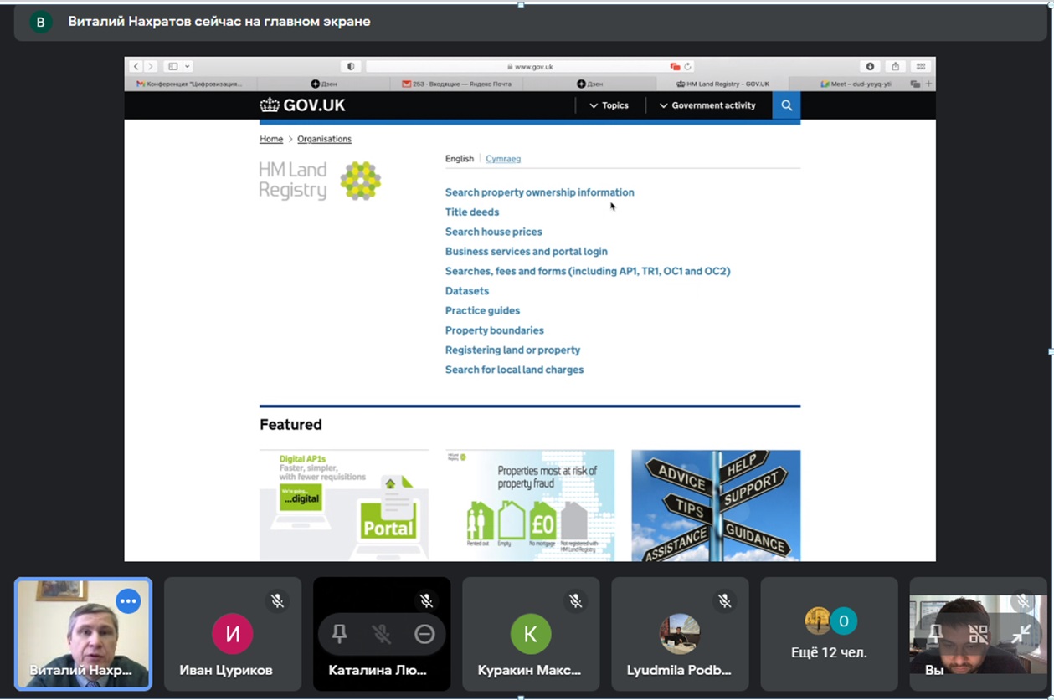Click the www.gov.uk address bar
The image size is (1054, 700).
coord(529,66)
